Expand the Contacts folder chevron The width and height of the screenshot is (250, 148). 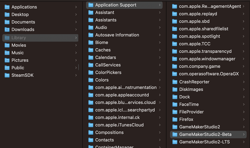(160, 140)
